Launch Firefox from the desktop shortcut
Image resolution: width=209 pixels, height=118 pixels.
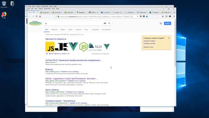coord(4,15)
